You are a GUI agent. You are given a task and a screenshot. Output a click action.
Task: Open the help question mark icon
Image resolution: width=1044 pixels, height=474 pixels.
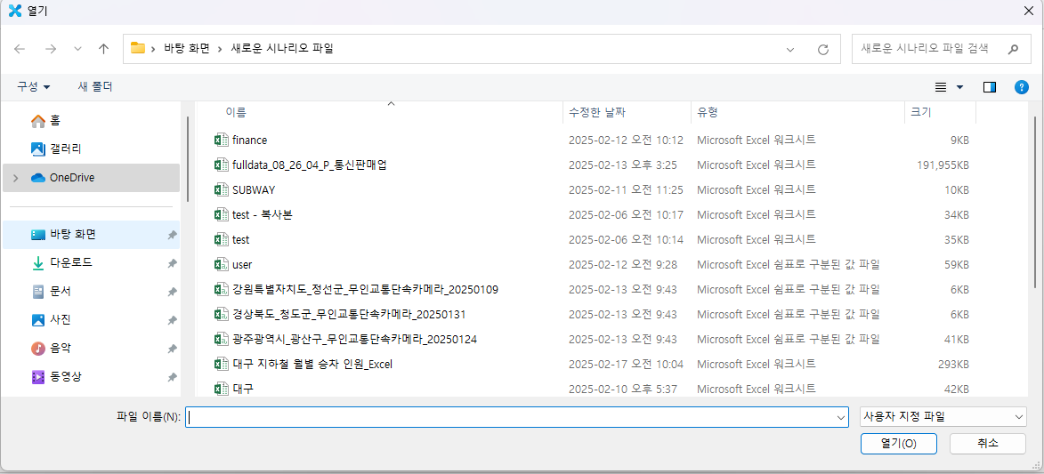tap(1022, 87)
